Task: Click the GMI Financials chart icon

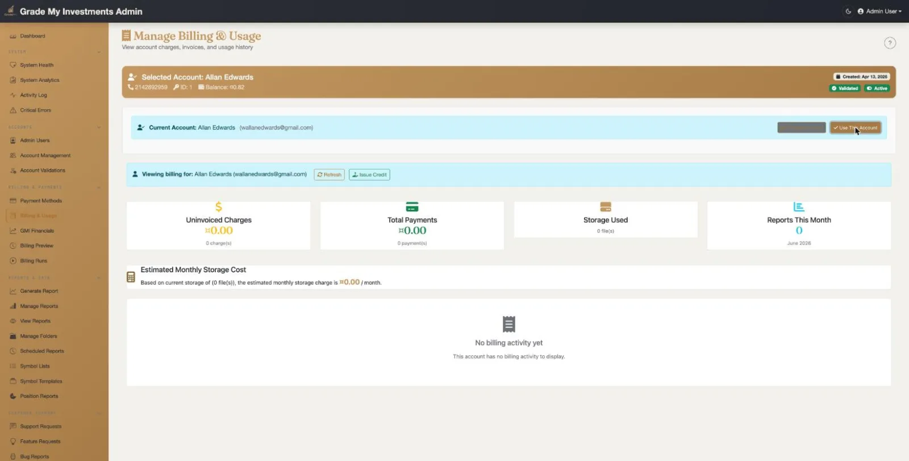Action: pyautogui.click(x=13, y=231)
